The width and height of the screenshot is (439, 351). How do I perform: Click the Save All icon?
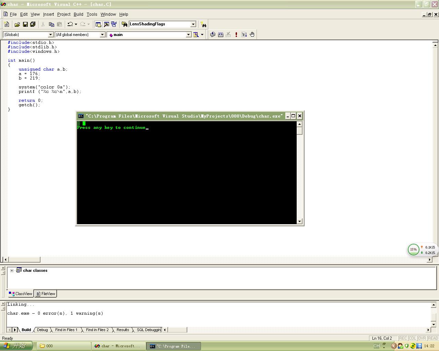click(33, 24)
